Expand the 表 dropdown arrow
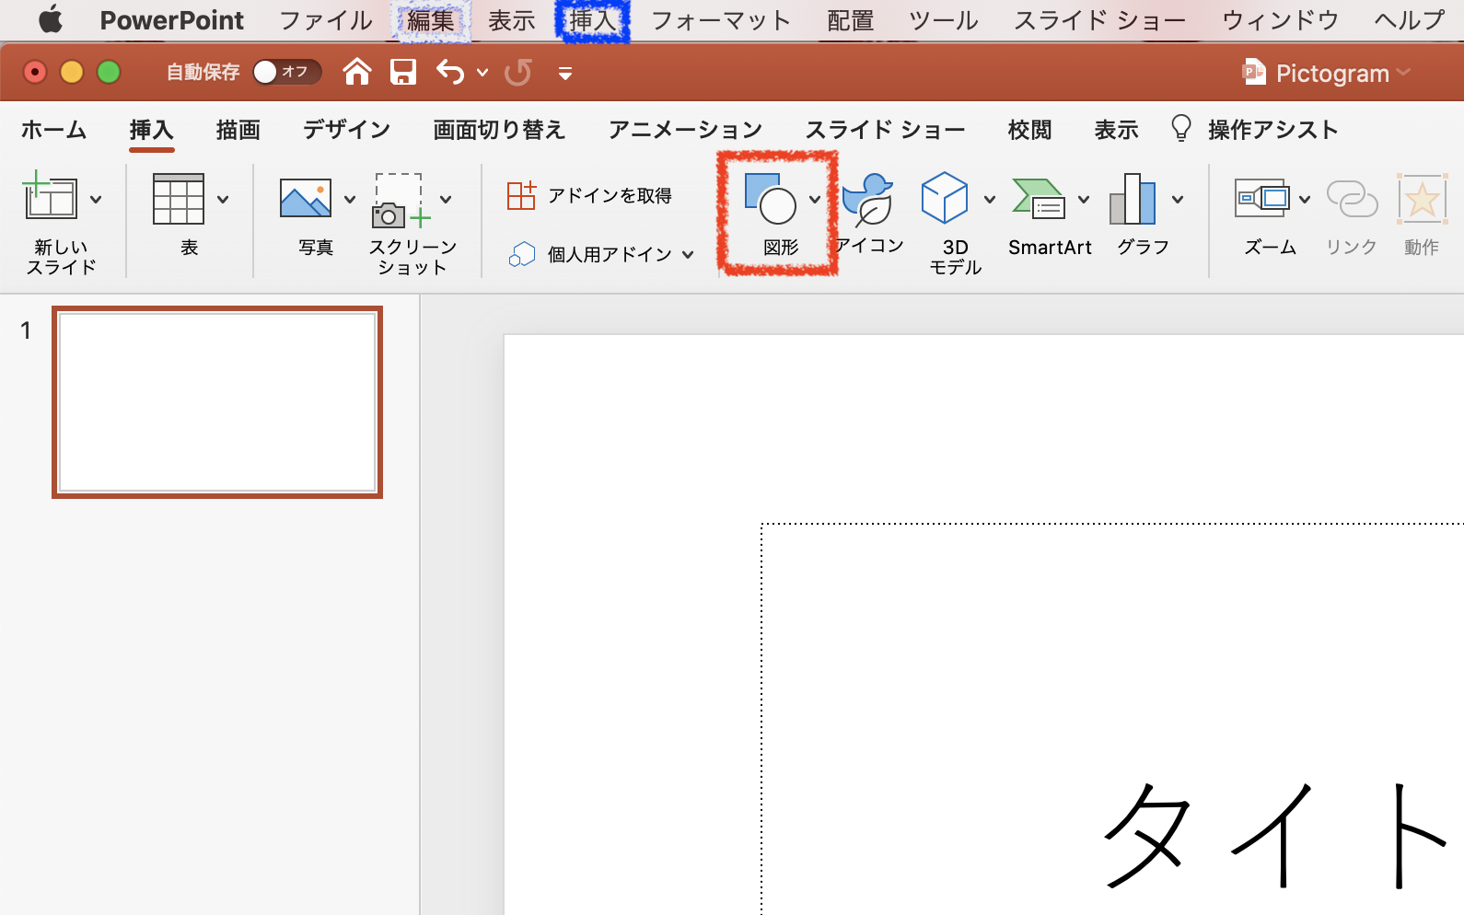The image size is (1464, 915). [x=223, y=199]
